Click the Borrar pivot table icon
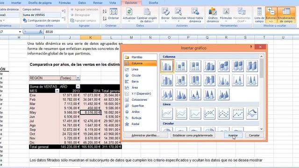The image size is (299, 168). pyautogui.click(x=165, y=12)
